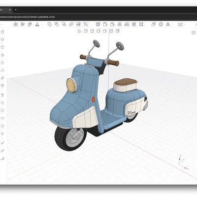Click the view cube icon at top right
Screen dimensions: 197x197
tap(194, 33)
